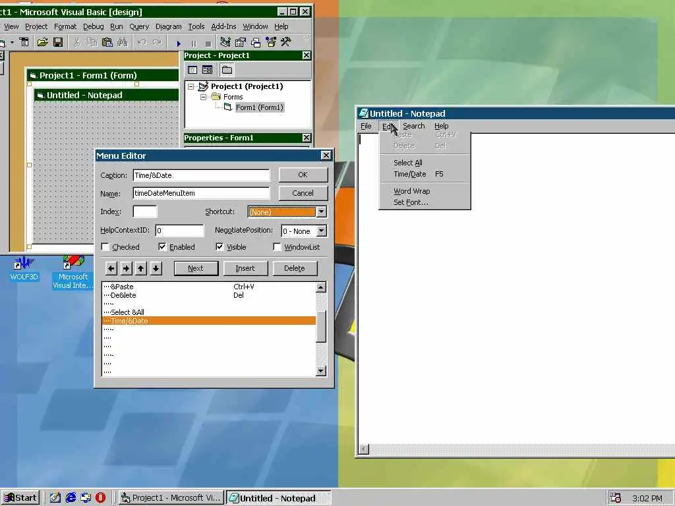Click right arrow to indent menu item
Viewport: 675px width, 506px height.
pos(126,269)
